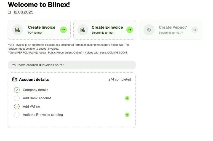
Task: Click the green arrow on Create Invoice
Action: click(x=63, y=30)
